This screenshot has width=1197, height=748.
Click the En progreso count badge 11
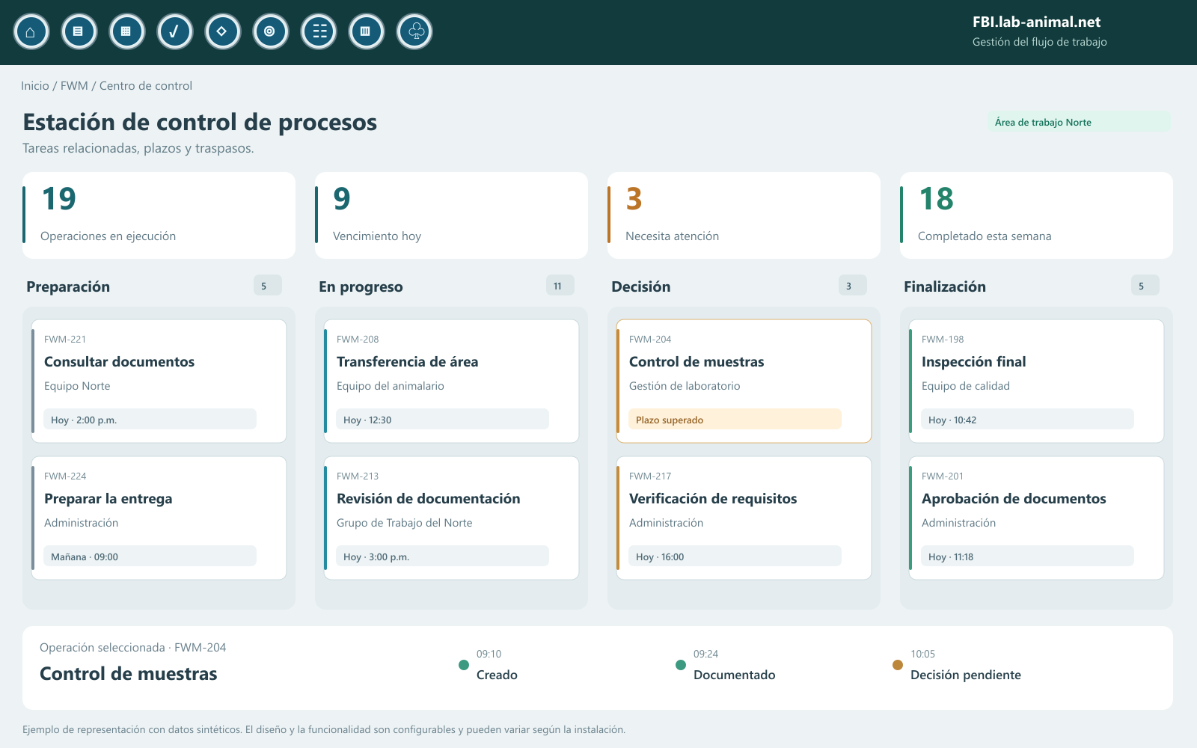(560, 286)
